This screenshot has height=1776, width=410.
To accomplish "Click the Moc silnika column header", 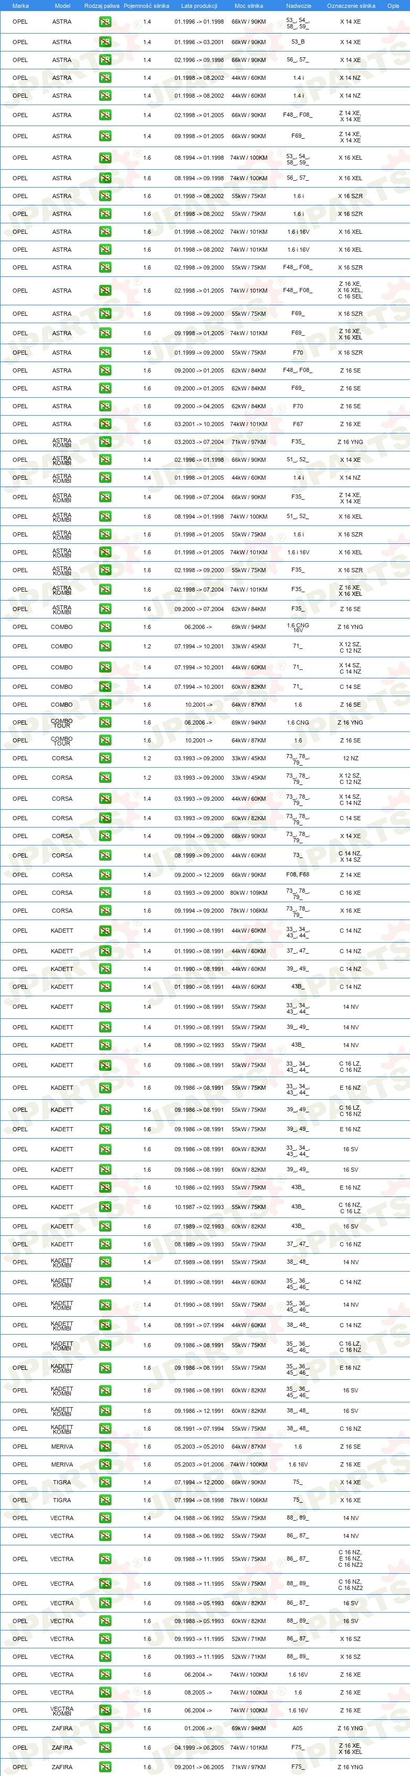I will point(249,5).
